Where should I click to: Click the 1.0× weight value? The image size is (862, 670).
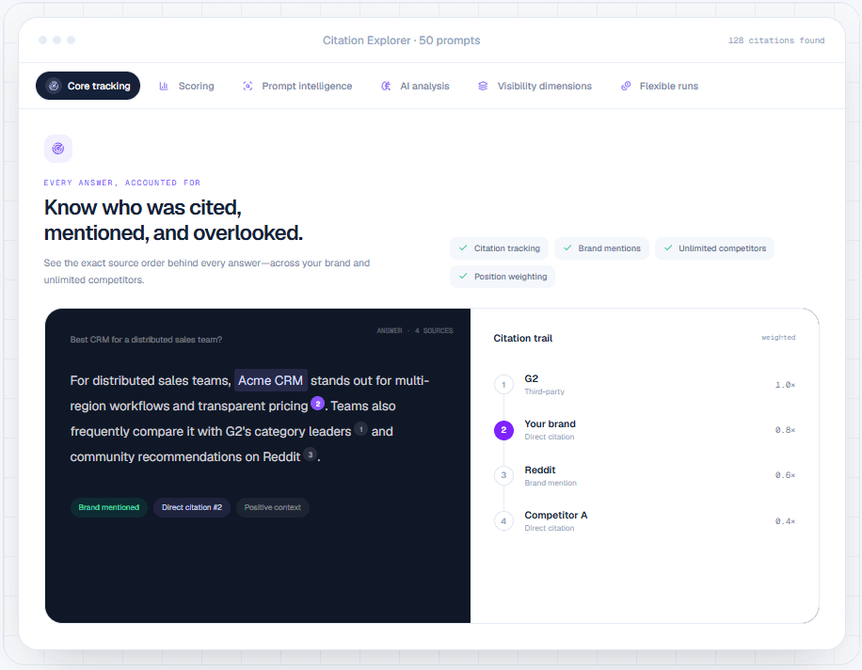785,385
